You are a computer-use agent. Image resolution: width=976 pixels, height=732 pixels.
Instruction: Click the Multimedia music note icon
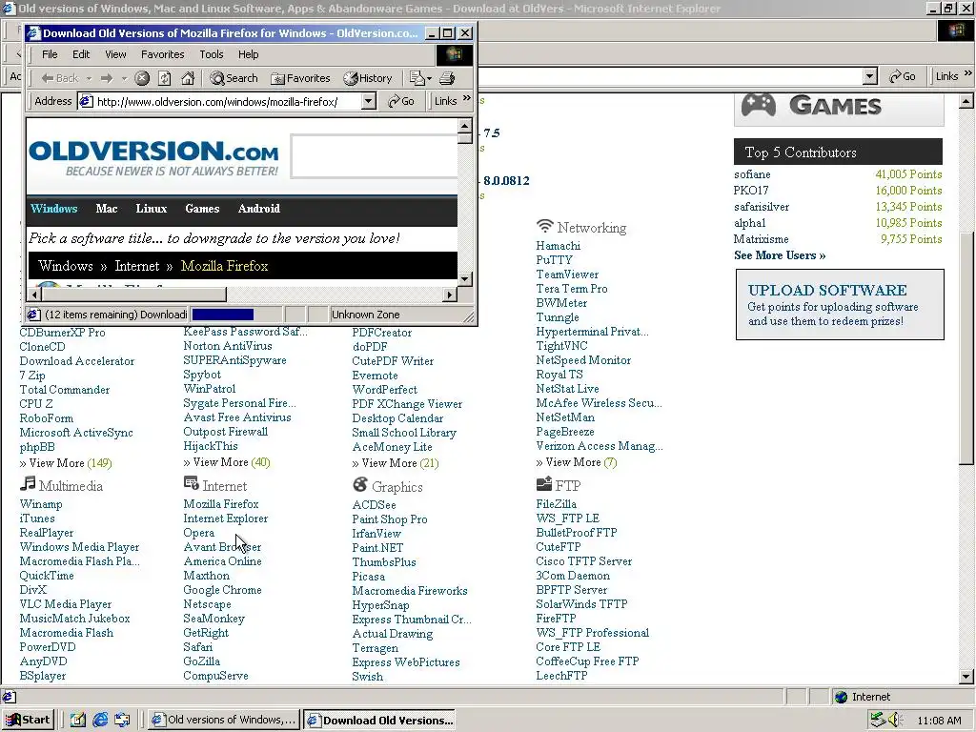(28, 483)
